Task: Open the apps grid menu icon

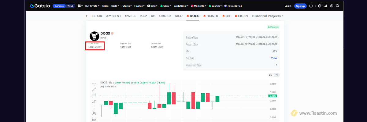Action: (x=79, y=6)
